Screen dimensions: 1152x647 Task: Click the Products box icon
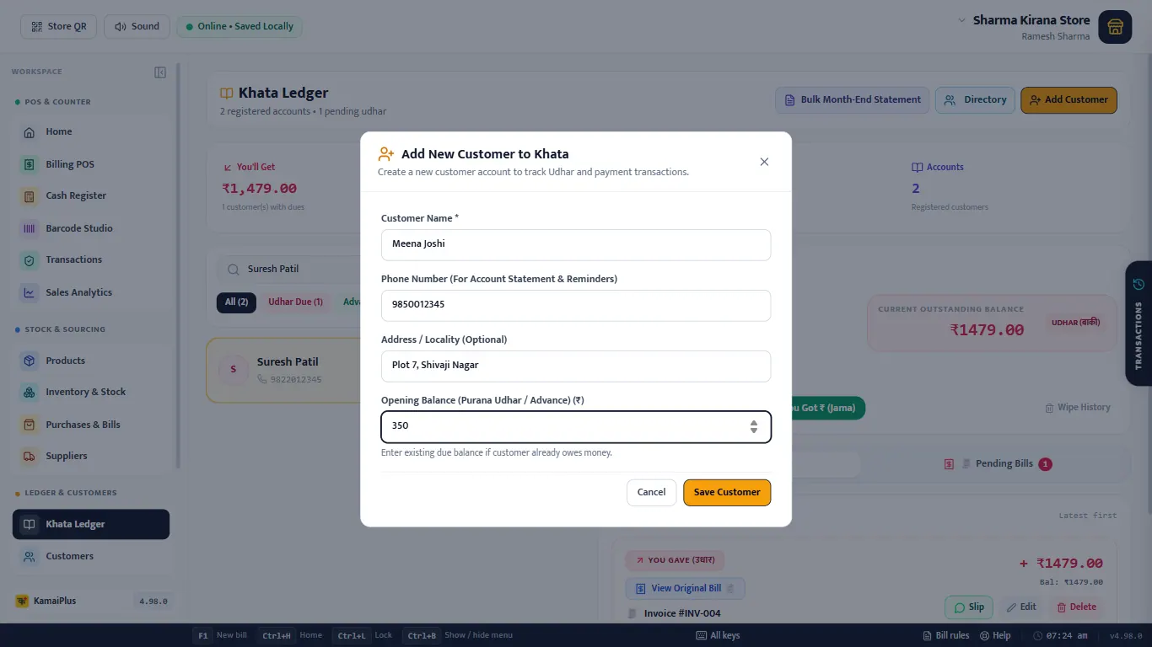click(30, 361)
